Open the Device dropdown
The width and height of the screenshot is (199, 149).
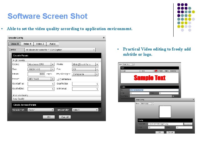pos(60,50)
